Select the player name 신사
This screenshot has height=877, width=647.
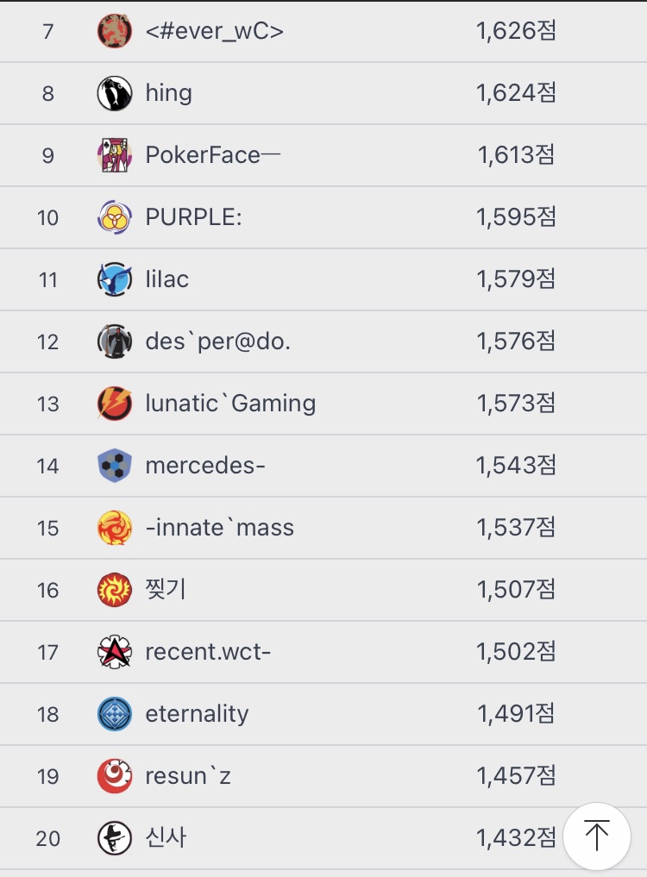click(x=166, y=837)
